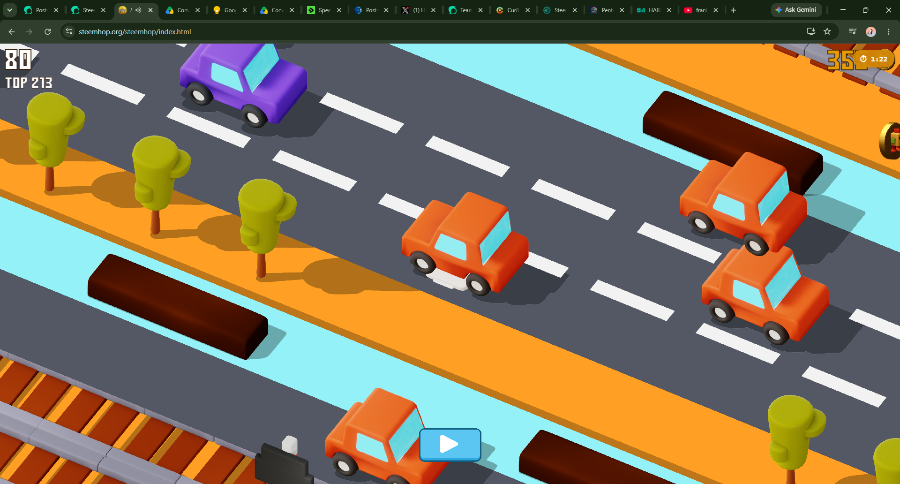Click the blue play button in the game
Screen dimensions: 900x484
coord(450,444)
